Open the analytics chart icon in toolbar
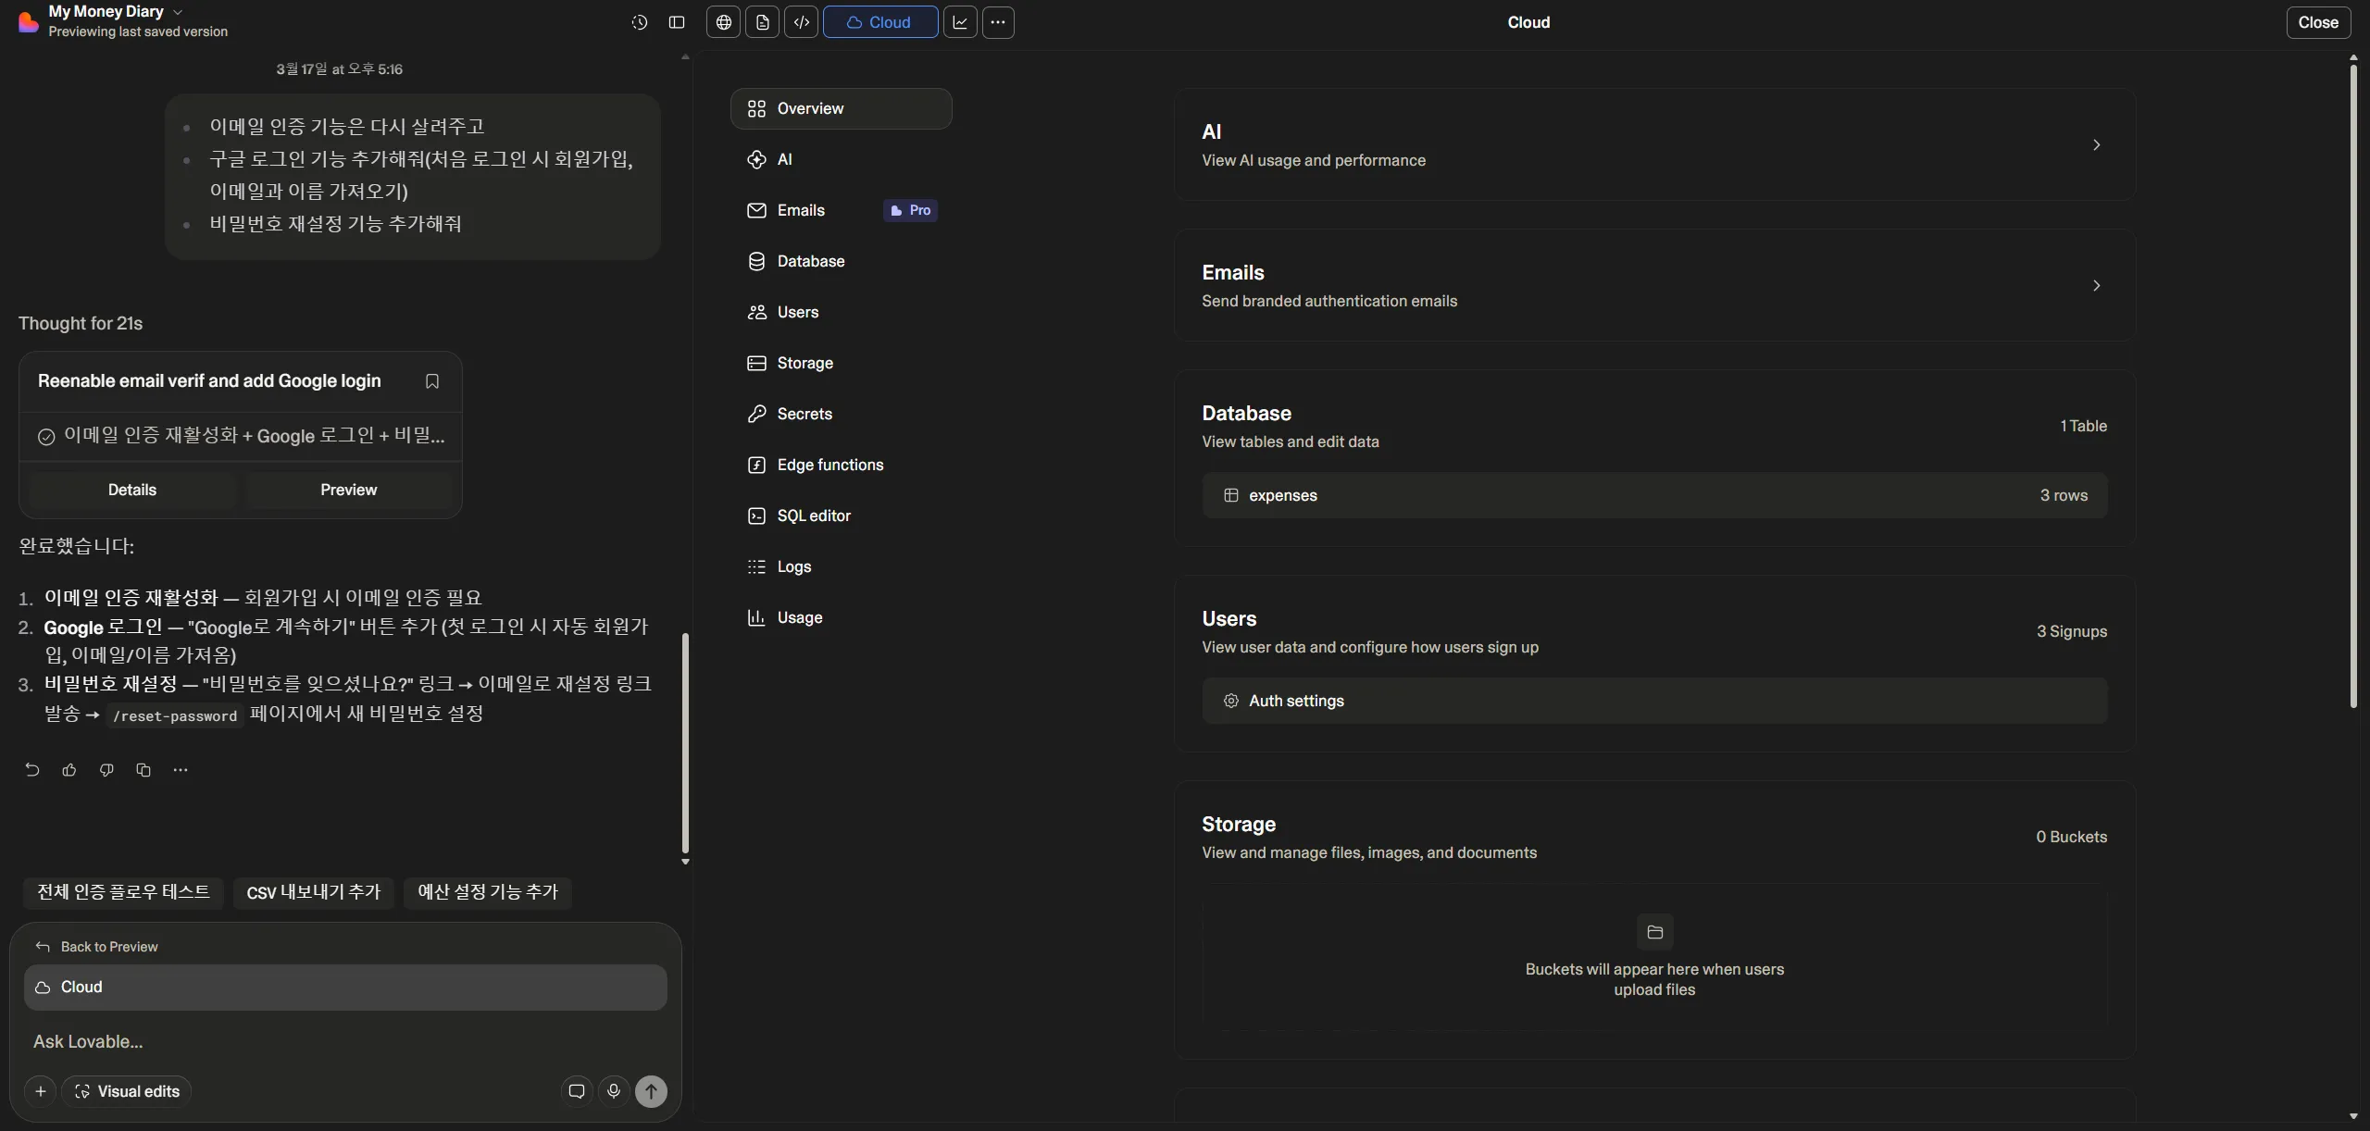The height and width of the screenshot is (1131, 2370). [x=960, y=22]
